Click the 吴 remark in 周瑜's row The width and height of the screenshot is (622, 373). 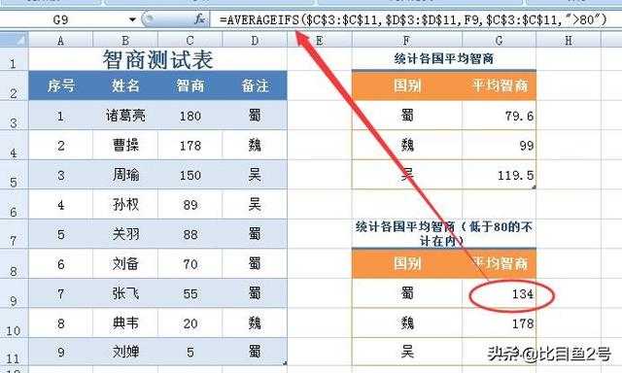click(255, 175)
